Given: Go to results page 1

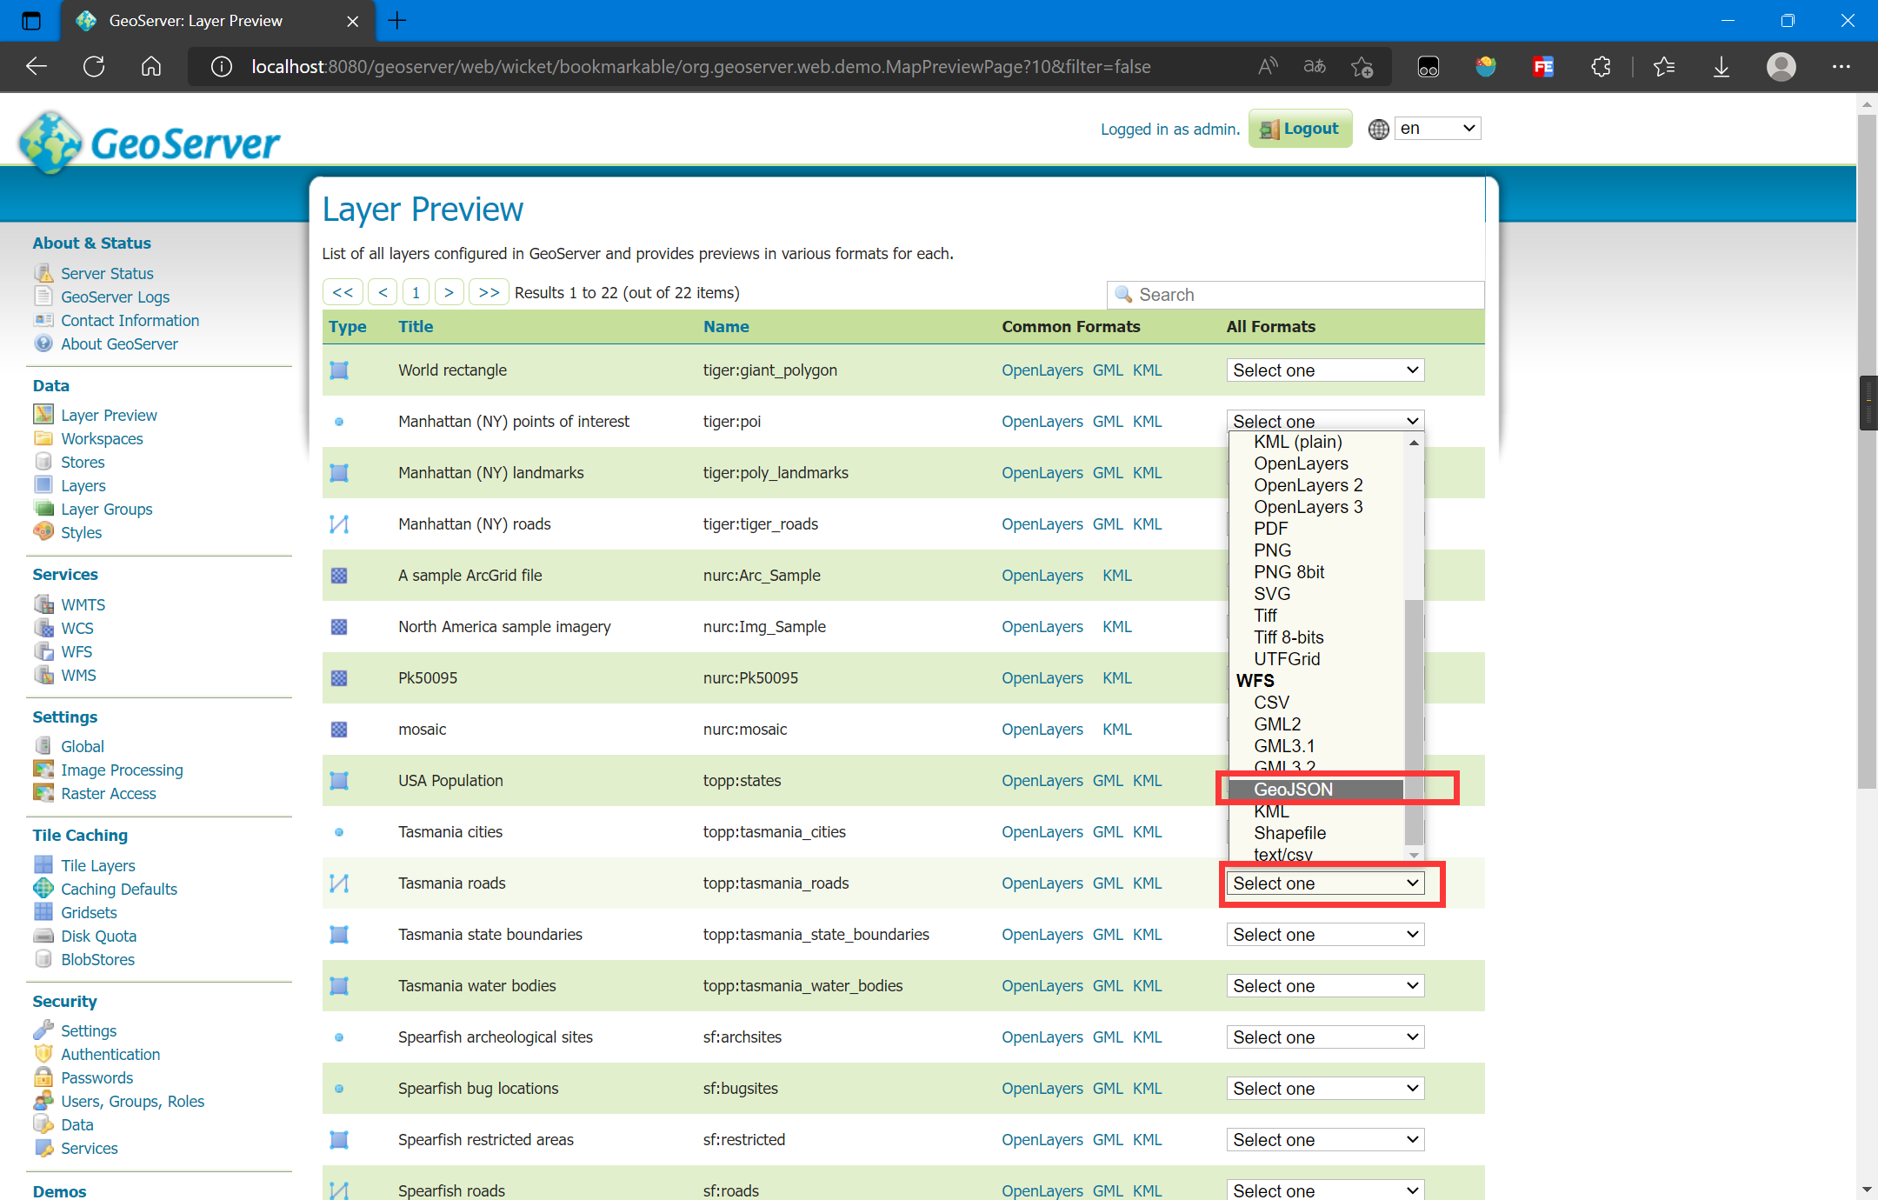Looking at the screenshot, I should 416,292.
